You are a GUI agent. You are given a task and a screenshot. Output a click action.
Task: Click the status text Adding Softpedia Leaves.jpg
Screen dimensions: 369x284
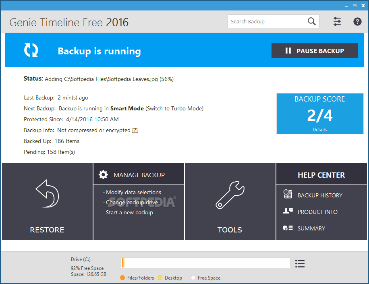(x=109, y=79)
